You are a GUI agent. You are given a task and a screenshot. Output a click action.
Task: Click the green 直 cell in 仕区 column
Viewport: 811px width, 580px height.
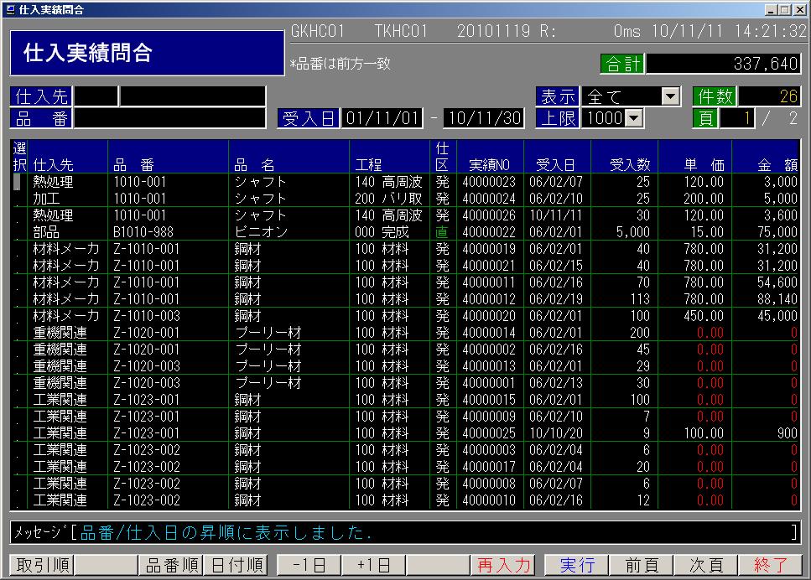click(x=442, y=232)
